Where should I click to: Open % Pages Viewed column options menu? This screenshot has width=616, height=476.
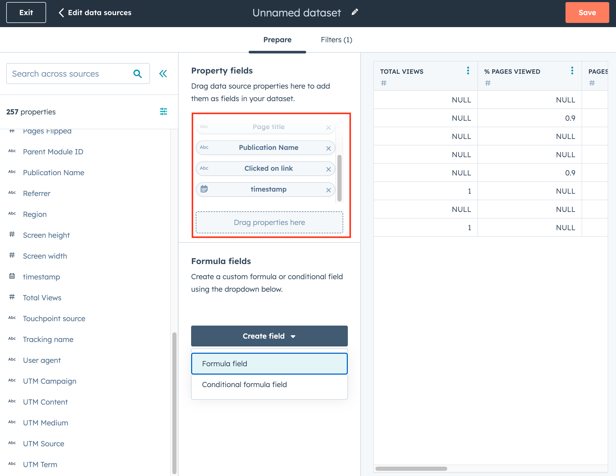tap(572, 71)
